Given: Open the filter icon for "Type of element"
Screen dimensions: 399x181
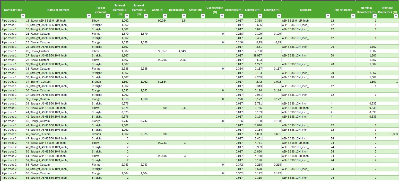Looking at the screenshot, I should [x=108, y=15].
